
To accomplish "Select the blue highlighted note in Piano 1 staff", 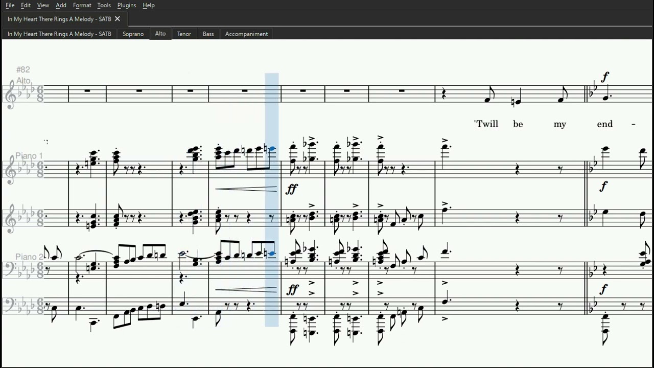I will [x=272, y=149].
